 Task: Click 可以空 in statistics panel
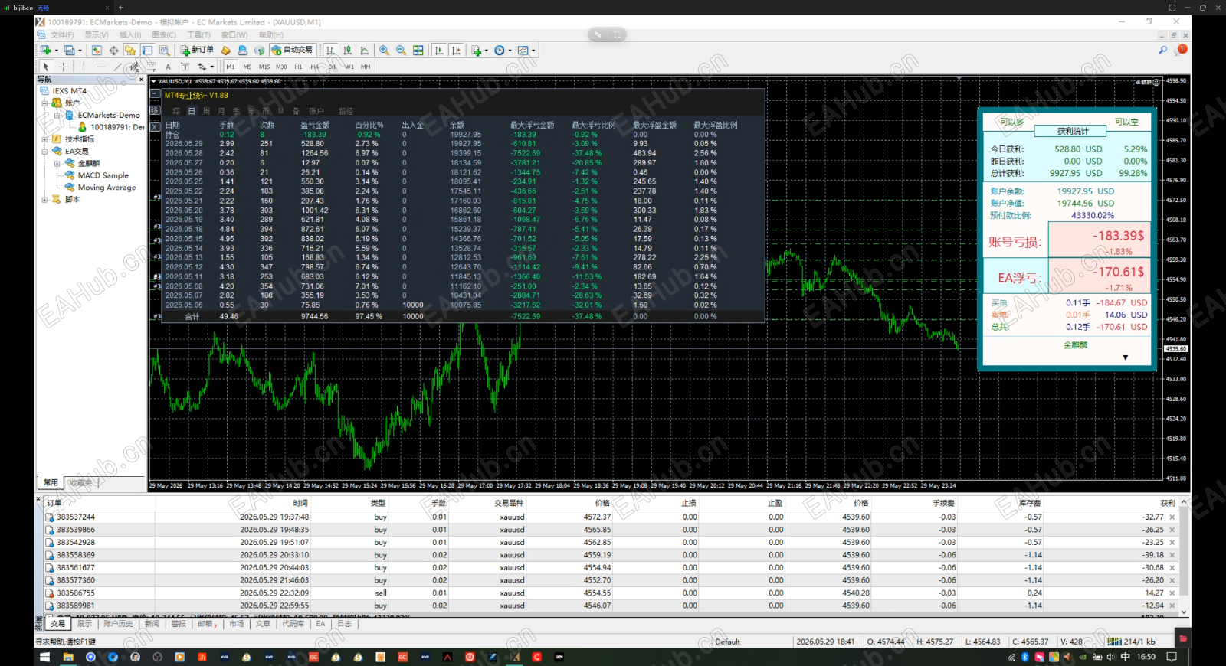[x=1126, y=122]
